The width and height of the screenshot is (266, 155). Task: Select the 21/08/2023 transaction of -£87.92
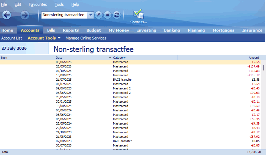pos(130,137)
